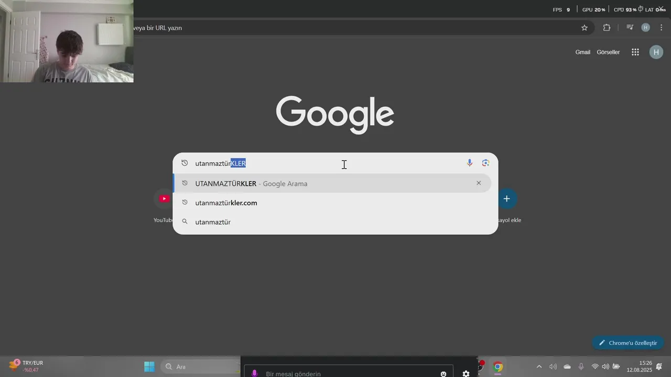Screen dimensions: 671x377
Task: Open the Chrome icon in the taskbar
Action: coord(498,367)
